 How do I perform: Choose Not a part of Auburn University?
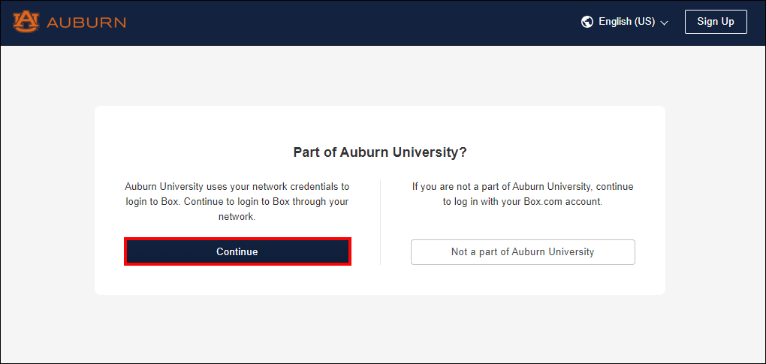coord(523,252)
